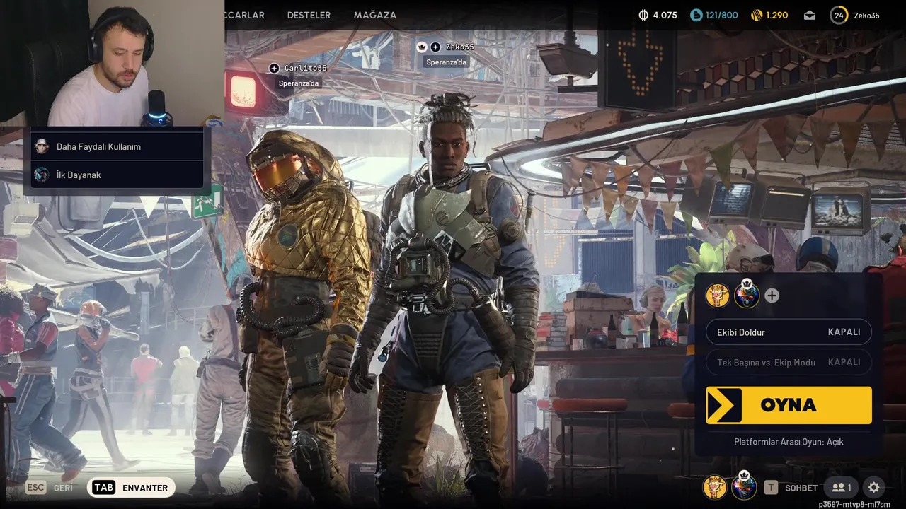Start match with the OYNA button

click(x=789, y=405)
